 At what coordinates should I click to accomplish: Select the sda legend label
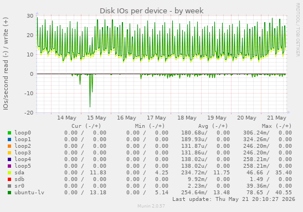click(19, 173)
